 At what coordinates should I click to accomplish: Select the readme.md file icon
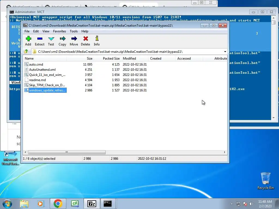tap(26, 80)
